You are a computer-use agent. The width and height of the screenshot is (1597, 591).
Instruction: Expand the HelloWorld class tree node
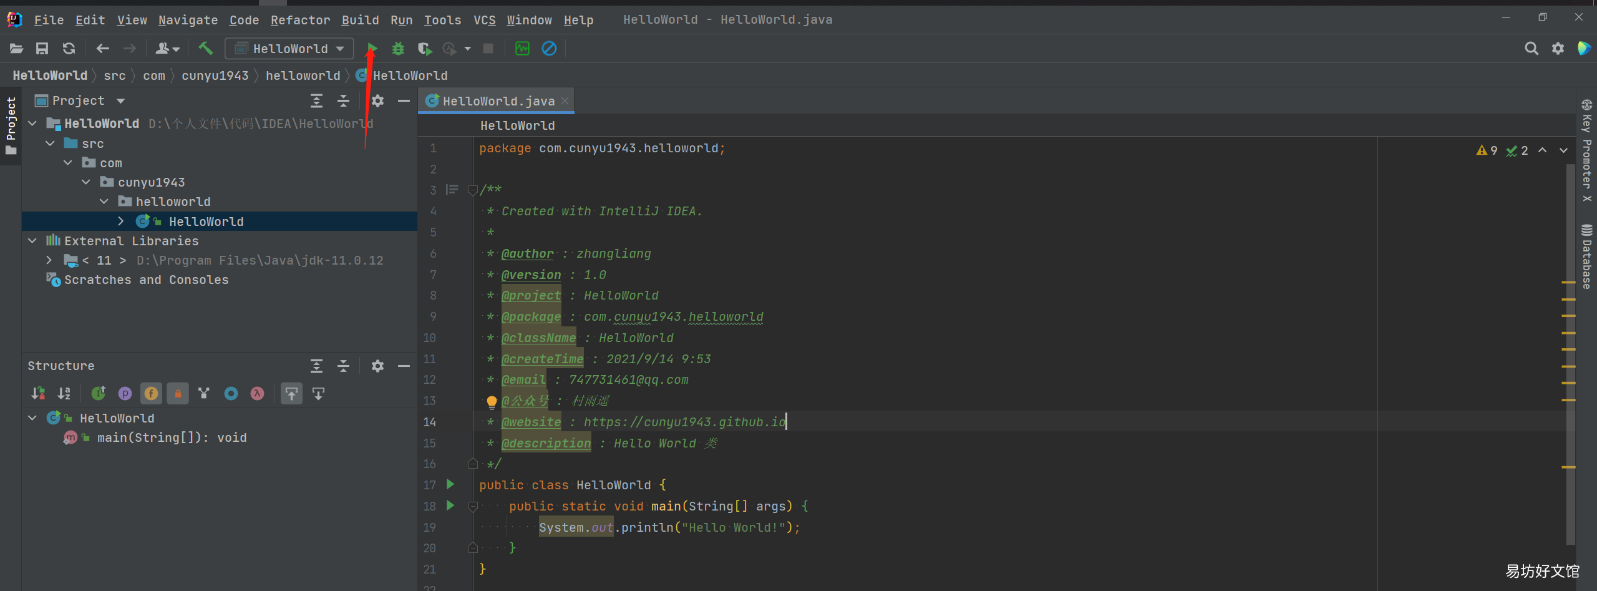click(120, 221)
